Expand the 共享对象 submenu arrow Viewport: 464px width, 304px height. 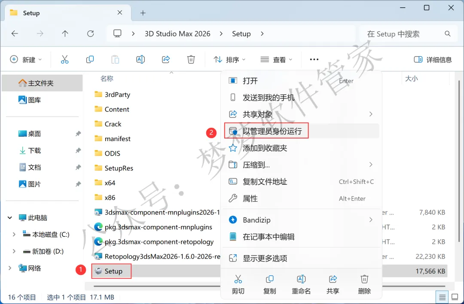(x=371, y=114)
